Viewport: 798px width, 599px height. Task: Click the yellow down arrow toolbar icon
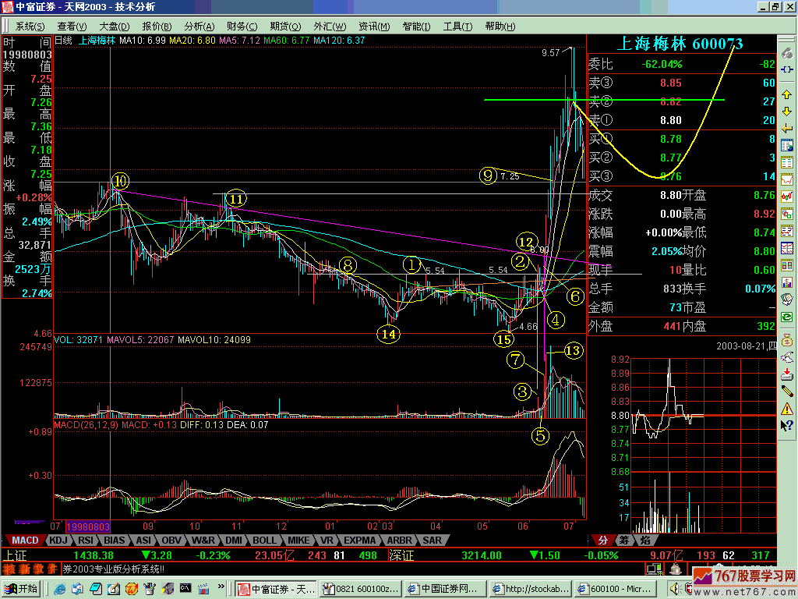coord(787,112)
